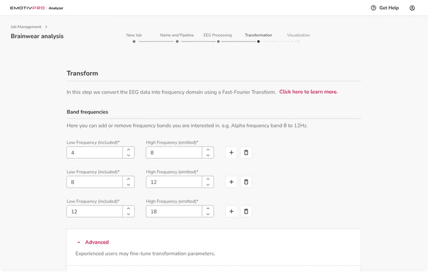Increase high frequency value of 18

click(208, 208)
